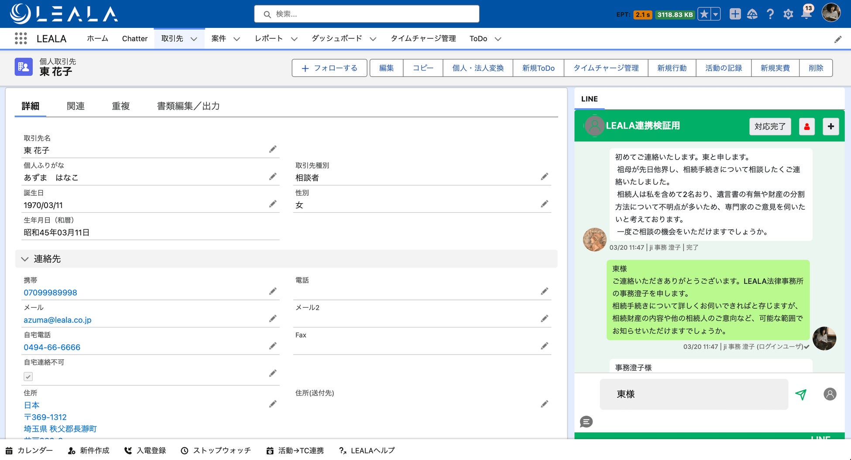Open the favorites list dropdown arrow
Screen dimensions: 851x460
[716, 14]
